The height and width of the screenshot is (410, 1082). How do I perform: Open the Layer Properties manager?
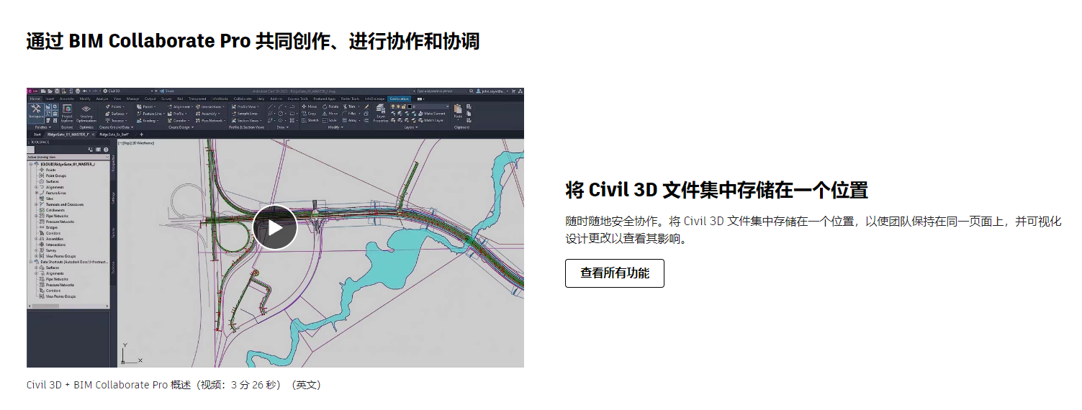click(381, 113)
